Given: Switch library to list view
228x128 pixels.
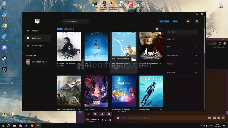Looking at the screenshot, I should pyautogui.click(x=161, y=29).
